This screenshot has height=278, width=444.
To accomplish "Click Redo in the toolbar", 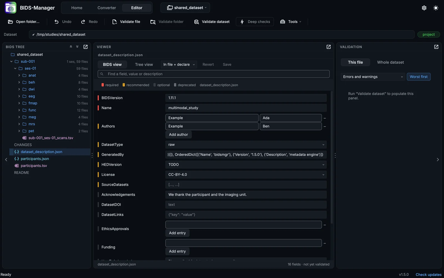I will tap(89, 22).
